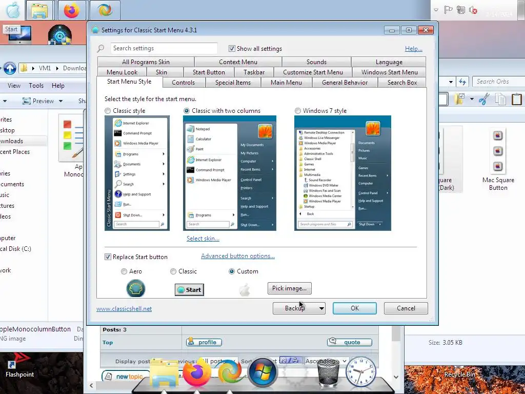This screenshot has height=394, width=525.
Task: Click the Apple logo icon in top bar
Action: pos(13,10)
